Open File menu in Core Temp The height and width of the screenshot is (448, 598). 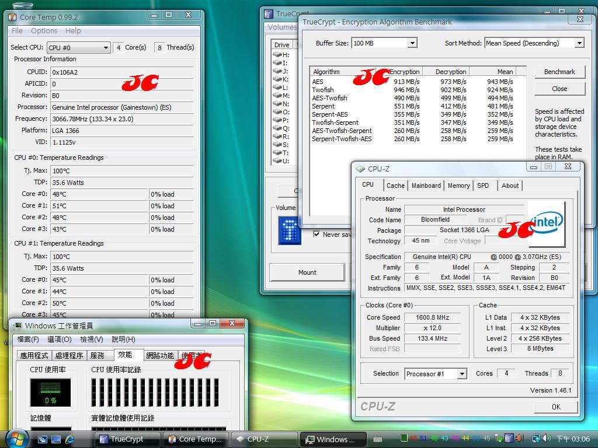[17, 31]
